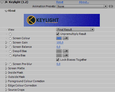Image resolution: width=115 pixels, height=92 pixels.
Task: Select the Screen Colour label
Action: [21, 38]
